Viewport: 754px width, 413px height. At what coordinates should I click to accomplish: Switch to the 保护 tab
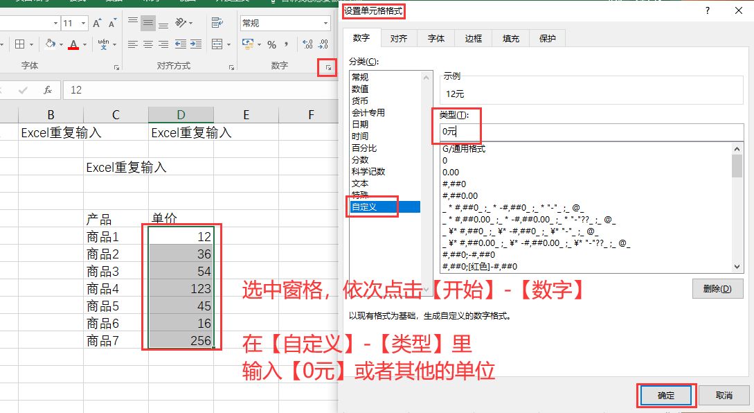coord(548,39)
